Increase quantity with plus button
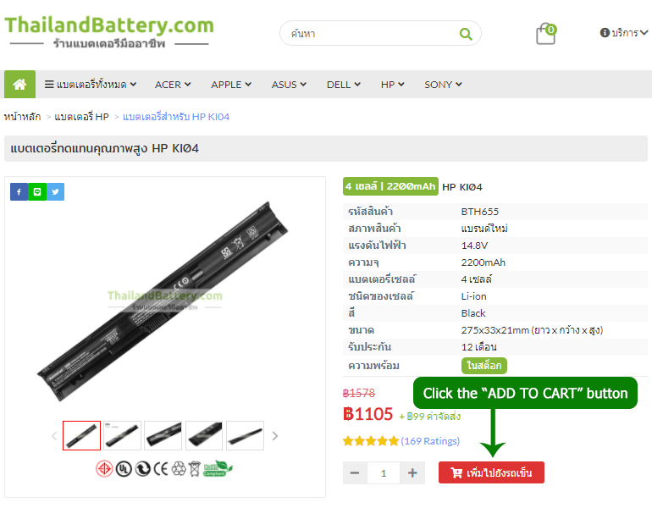 click(x=412, y=472)
